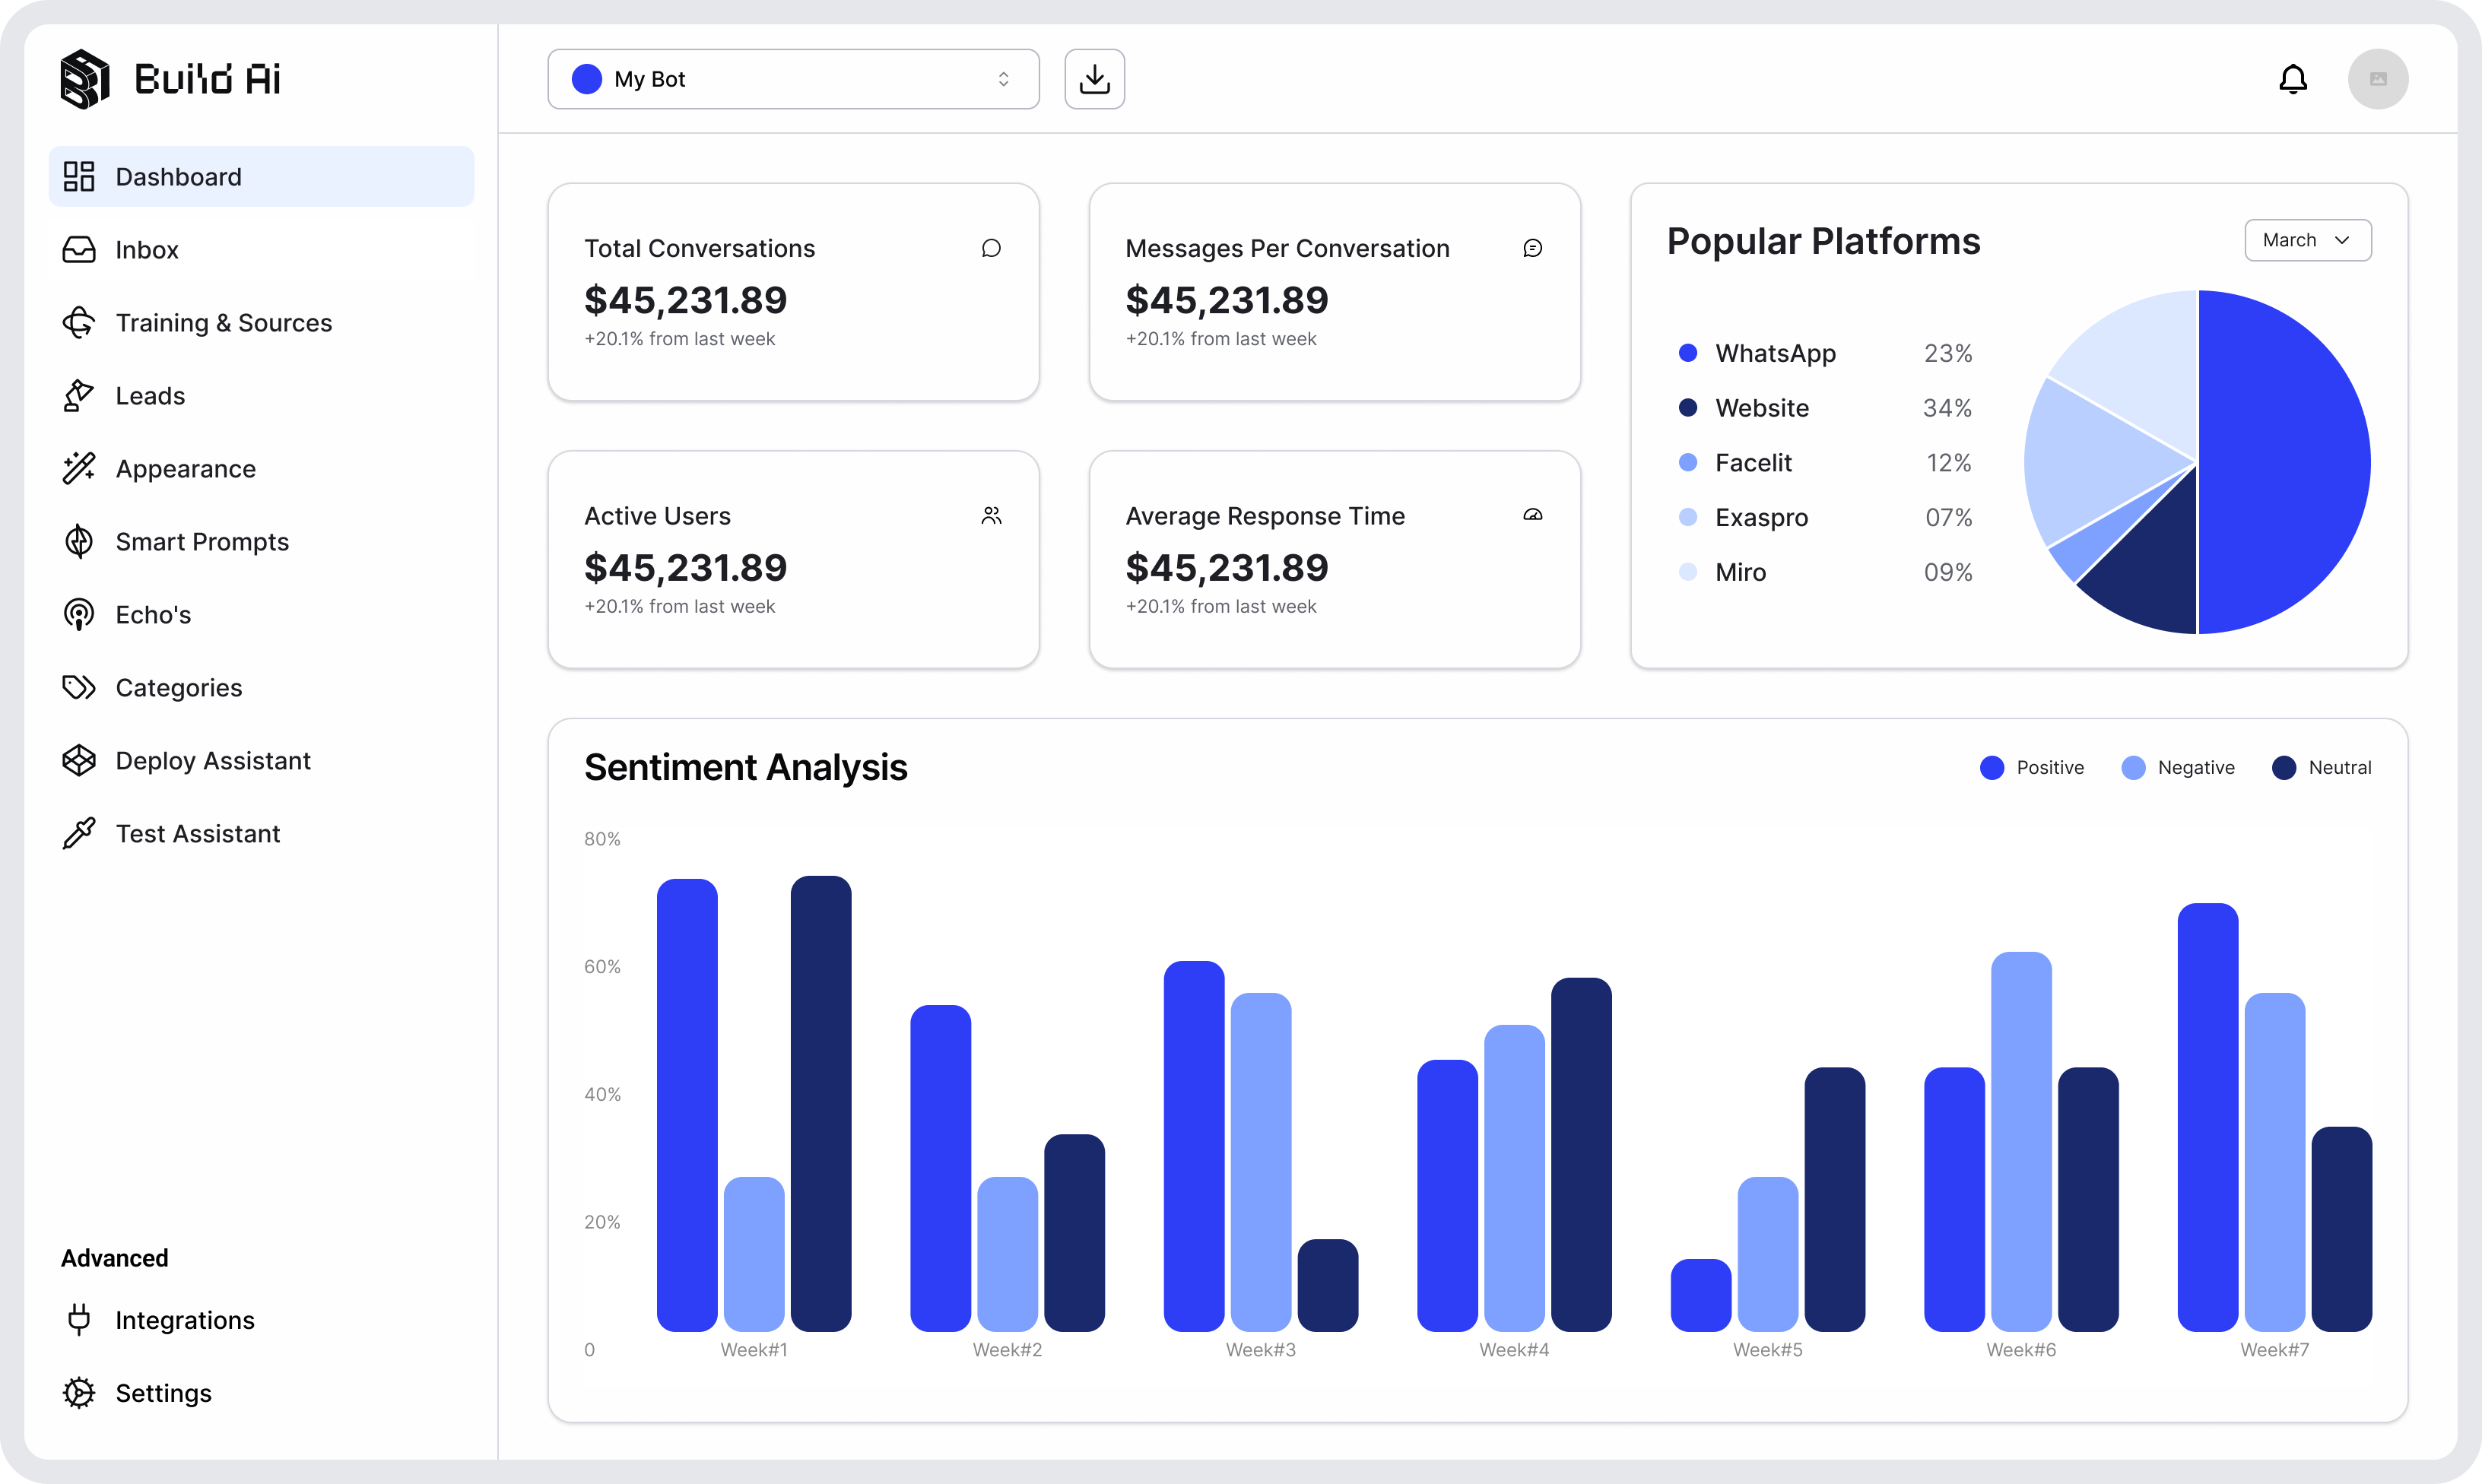Click the download export icon near My Bot
Image resolution: width=2482 pixels, height=1484 pixels.
pyautogui.click(x=1094, y=78)
